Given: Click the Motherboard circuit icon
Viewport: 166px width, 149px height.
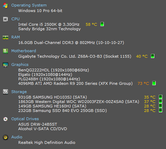Looking at the screenshot, I should click(x=5, y=51).
